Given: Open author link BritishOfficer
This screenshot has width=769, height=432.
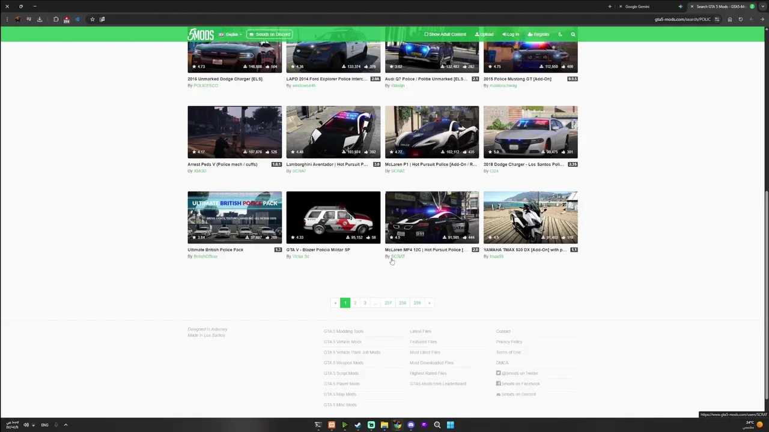Looking at the screenshot, I should pos(205,256).
